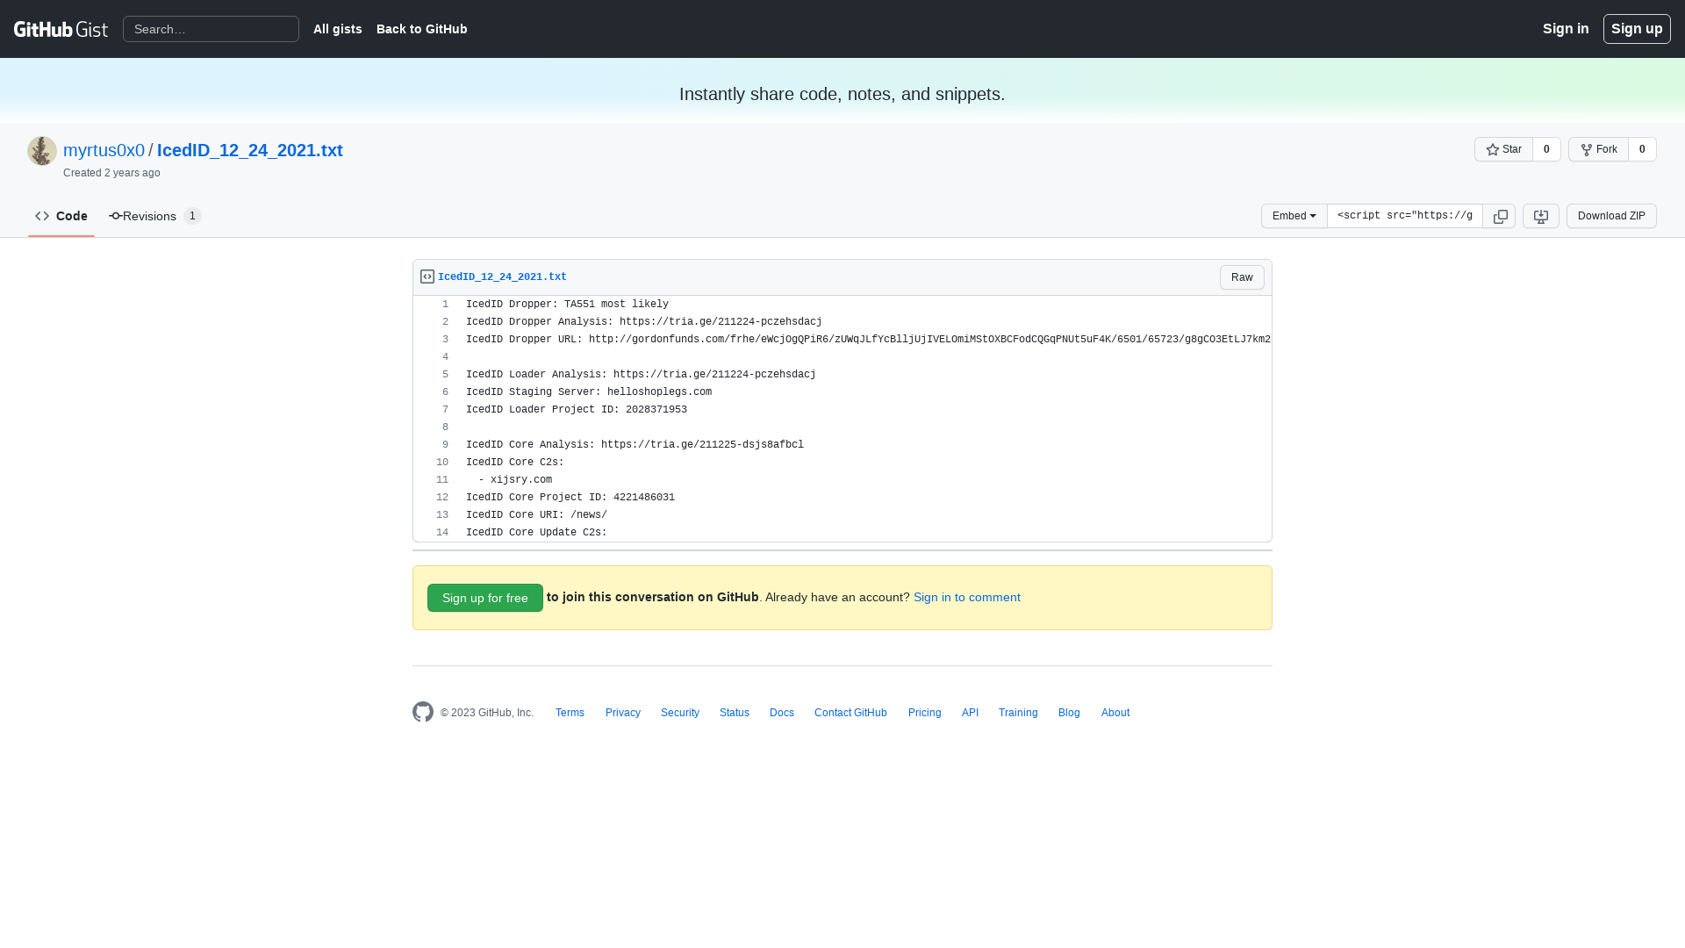
Task: Open the About footer link
Action: coord(1115,713)
